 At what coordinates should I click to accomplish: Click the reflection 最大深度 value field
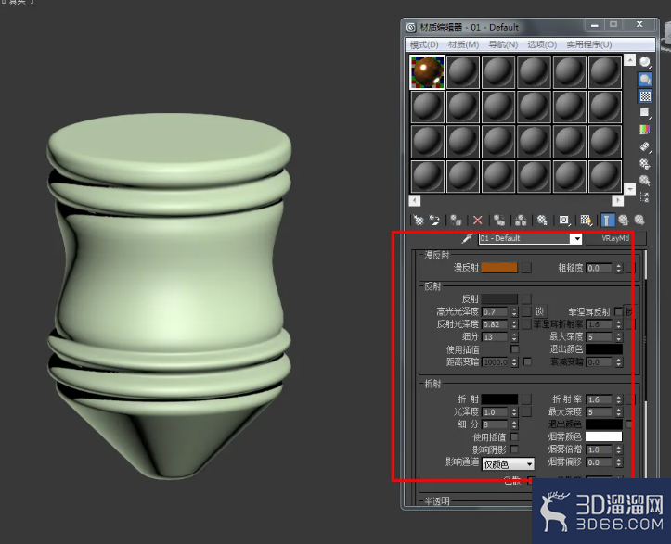pyautogui.click(x=600, y=337)
